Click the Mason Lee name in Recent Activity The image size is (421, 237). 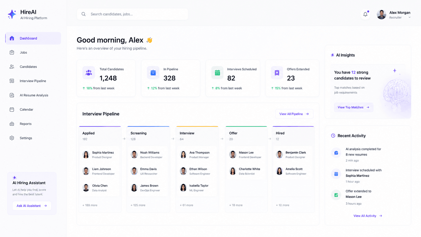click(x=354, y=197)
